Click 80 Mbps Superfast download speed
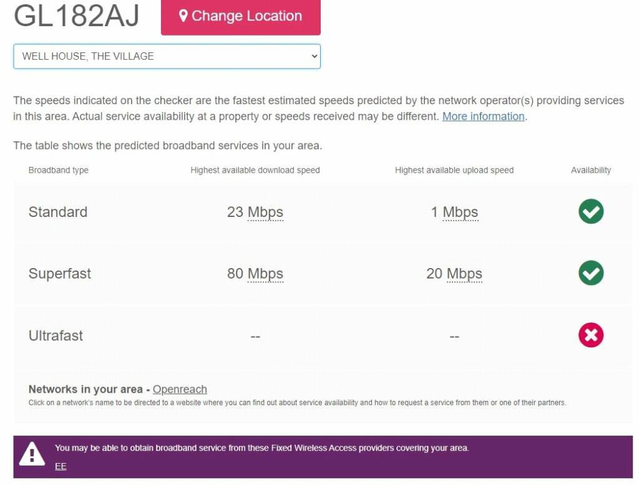 (x=255, y=274)
